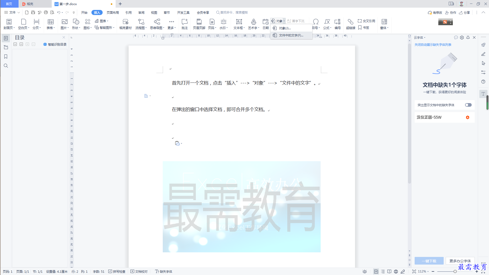The height and width of the screenshot is (275, 489).
Task: Click 关闭自动展示缺失字体列表 link
Action: click(x=433, y=45)
